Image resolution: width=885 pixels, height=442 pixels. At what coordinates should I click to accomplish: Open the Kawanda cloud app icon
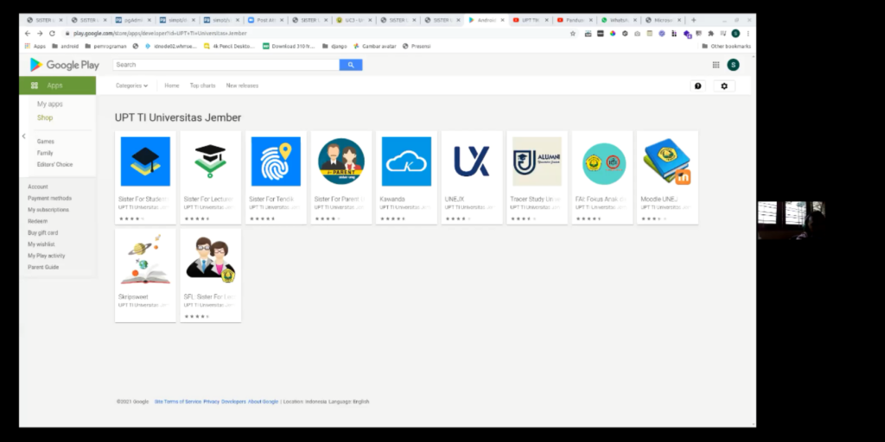406,161
